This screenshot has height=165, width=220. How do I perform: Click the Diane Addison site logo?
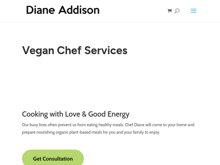click(63, 10)
